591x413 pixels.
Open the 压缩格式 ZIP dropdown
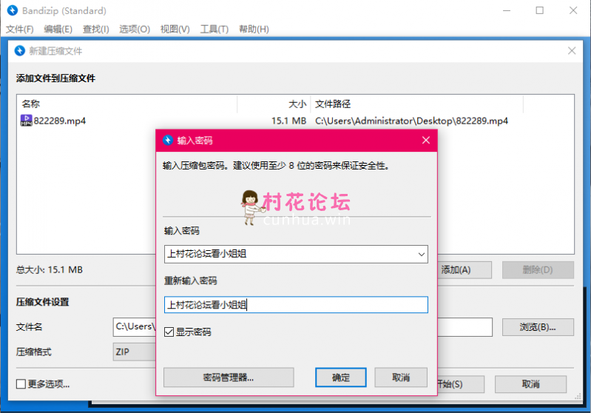(134, 352)
